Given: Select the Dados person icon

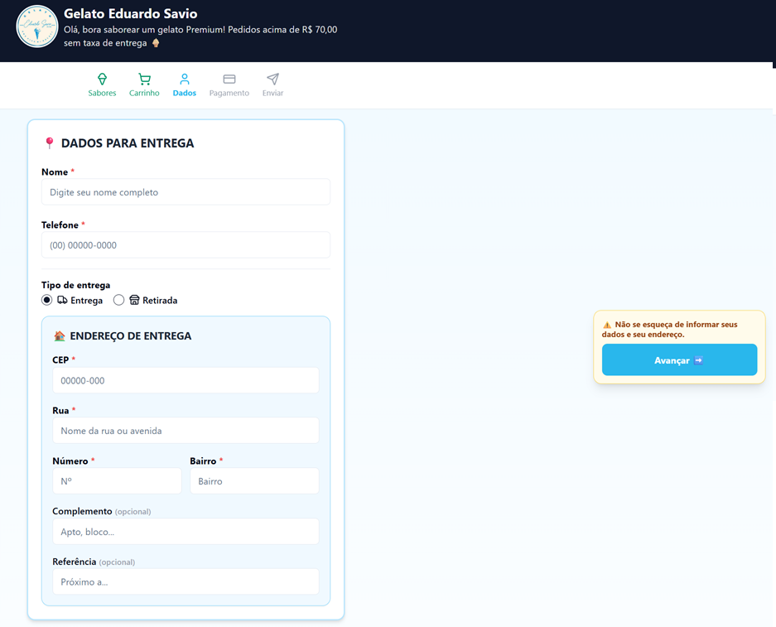Looking at the screenshot, I should [185, 79].
